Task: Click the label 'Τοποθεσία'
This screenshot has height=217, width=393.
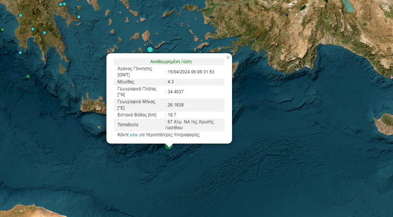Action: point(128,125)
